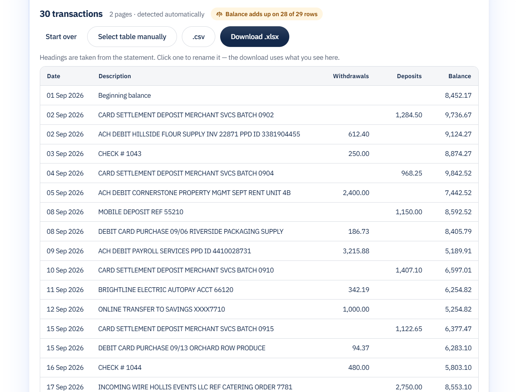This screenshot has width=523, height=392.
Task: Select 'INCOMING WIRE HOLLIS EVENTS LLC' description
Action: point(195,387)
